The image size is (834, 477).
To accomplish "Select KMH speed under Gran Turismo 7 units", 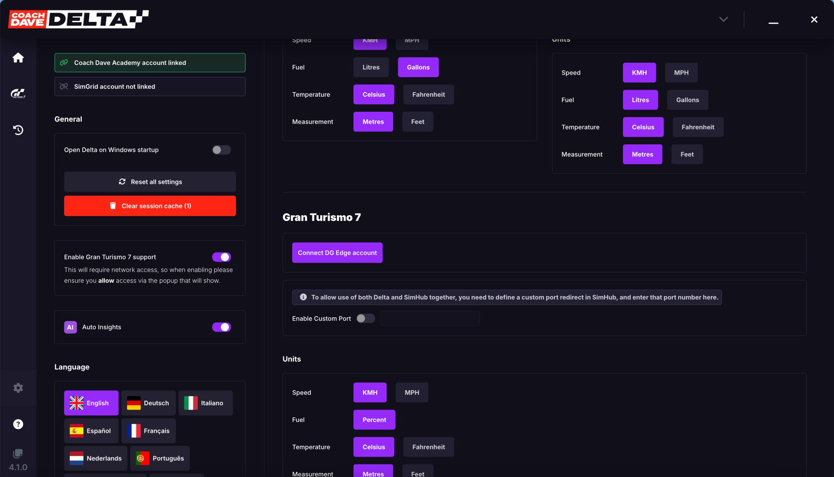I will coord(370,393).
